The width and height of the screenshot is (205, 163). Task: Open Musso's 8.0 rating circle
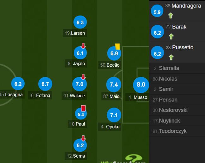(141, 85)
